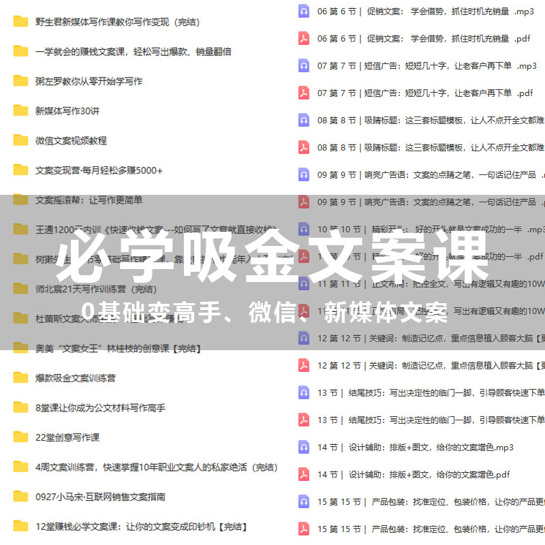Select folder name 文案摇滚帮：让写作更简单
Viewport: 545px width, 545px height.
(89, 200)
